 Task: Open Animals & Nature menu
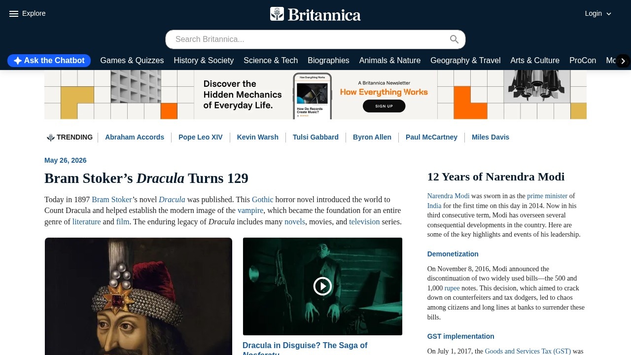[390, 61]
